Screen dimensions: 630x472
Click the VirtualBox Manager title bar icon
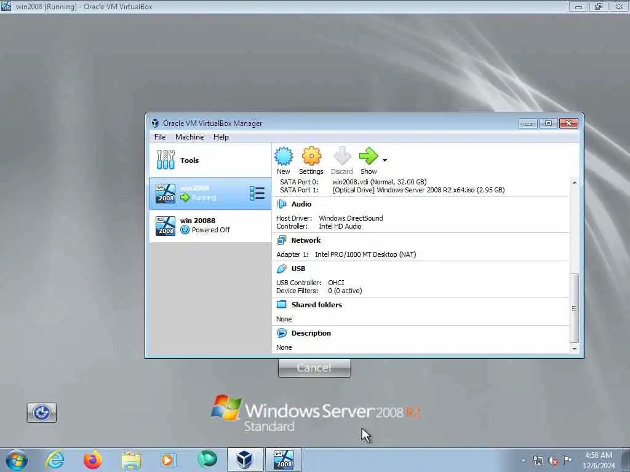155,123
